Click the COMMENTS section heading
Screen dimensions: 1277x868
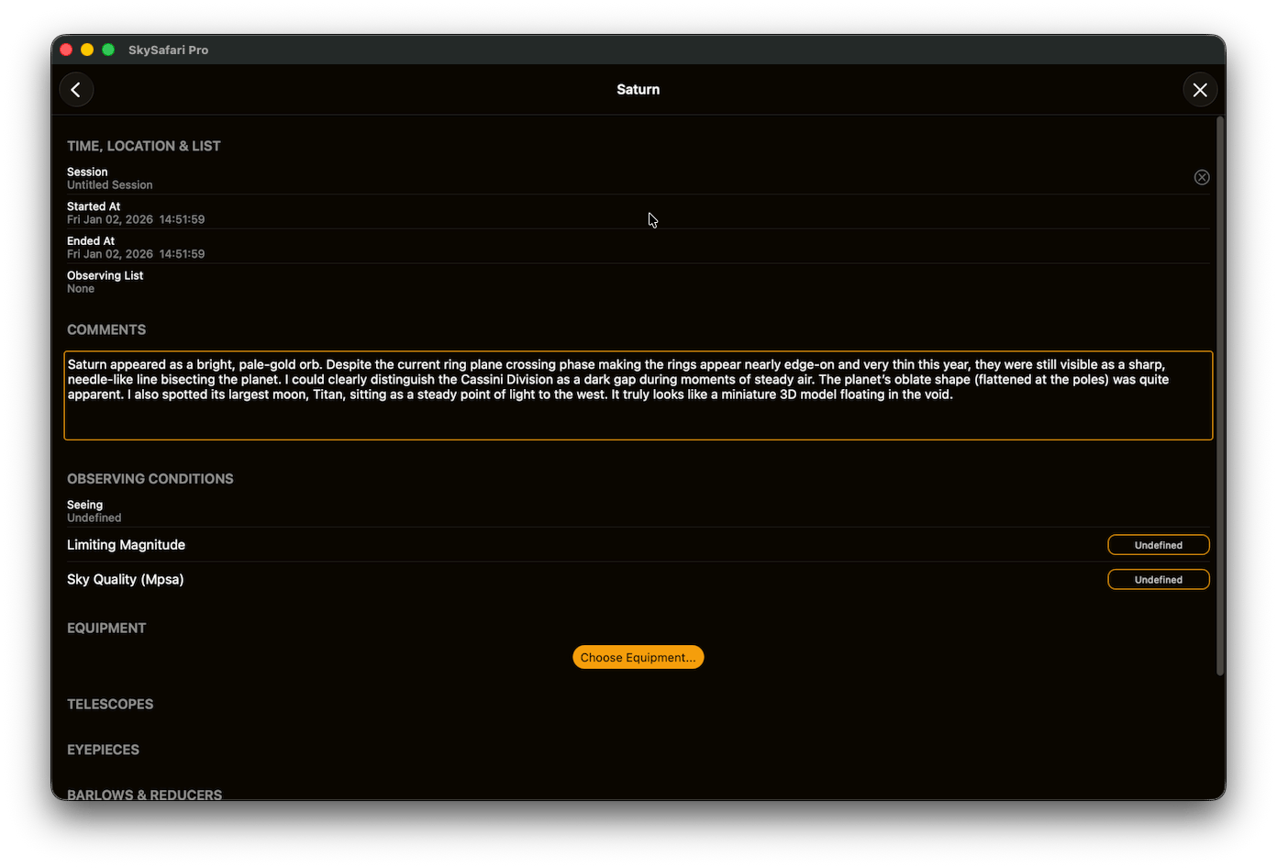[x=106, y=329]
